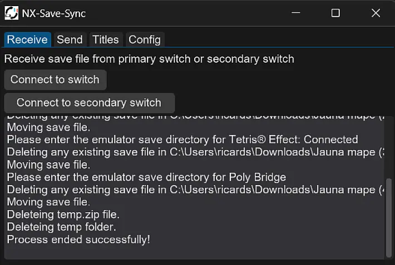Click the scrollbar track above the thumb
Viewport: 395px width, 265px height.
(389, 147)
